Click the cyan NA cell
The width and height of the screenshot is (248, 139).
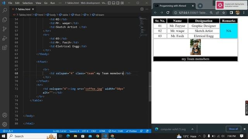coord(229,31)
